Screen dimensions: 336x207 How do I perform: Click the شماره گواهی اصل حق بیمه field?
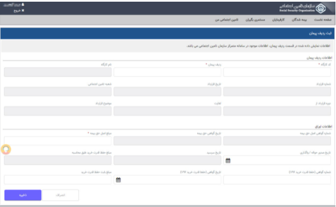tap(277, 141)
